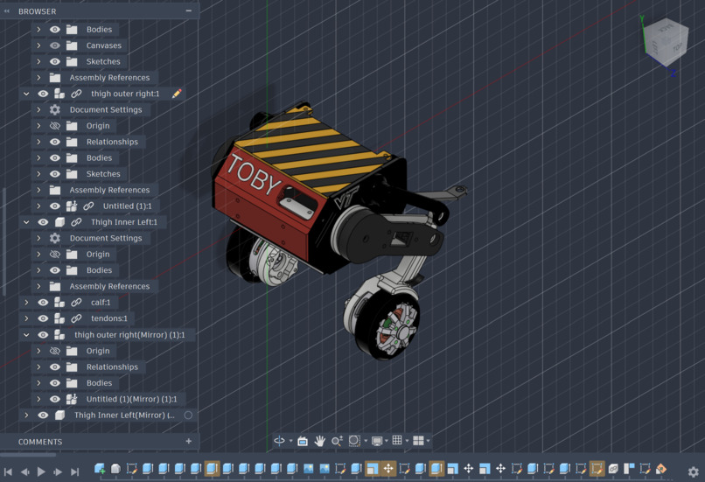Select first New Component timeline feature
Image resolution: width=705 pixels, height=482 pixels.
pyautogui.click(x=100, y=469)
